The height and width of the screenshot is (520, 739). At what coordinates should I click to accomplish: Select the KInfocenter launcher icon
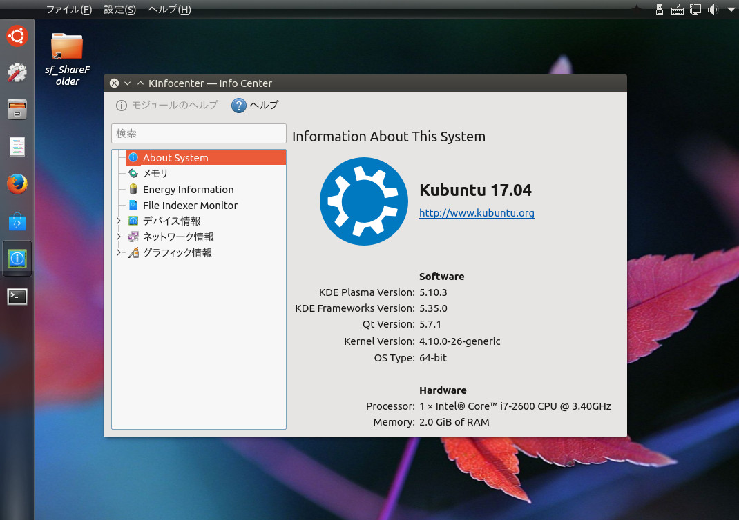coord(17,259)
